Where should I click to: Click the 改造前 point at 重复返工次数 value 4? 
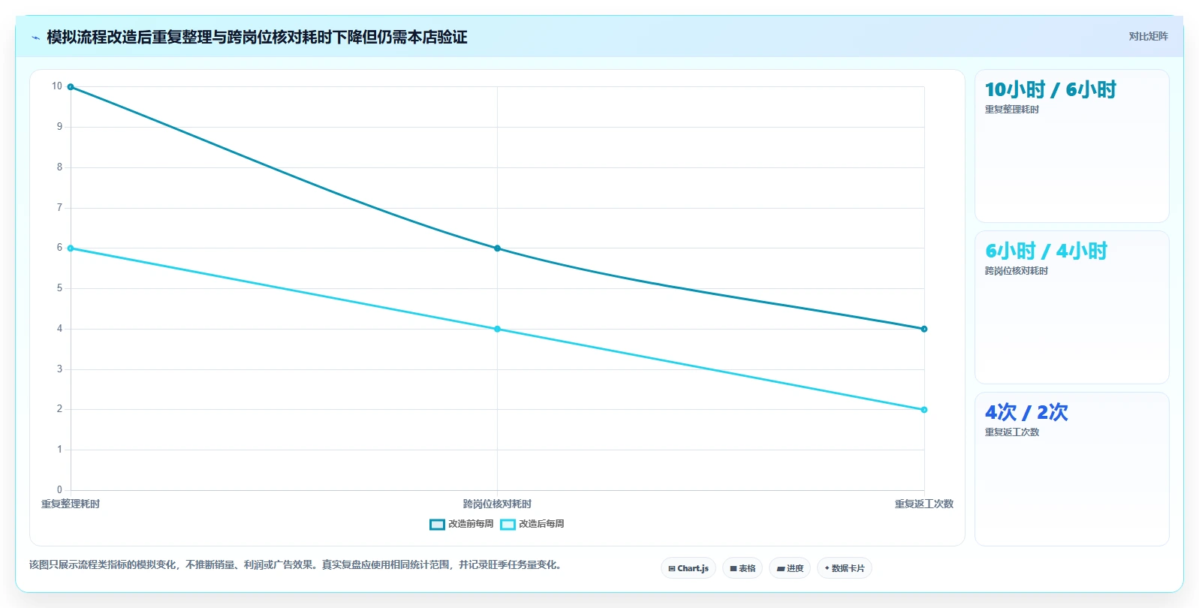pos(924,329)
